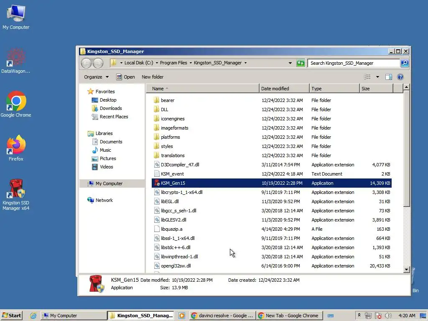The height and width of the screenshot is (321, 428).
Task: Open Organize dropdown menu
Action: [96, 77]
